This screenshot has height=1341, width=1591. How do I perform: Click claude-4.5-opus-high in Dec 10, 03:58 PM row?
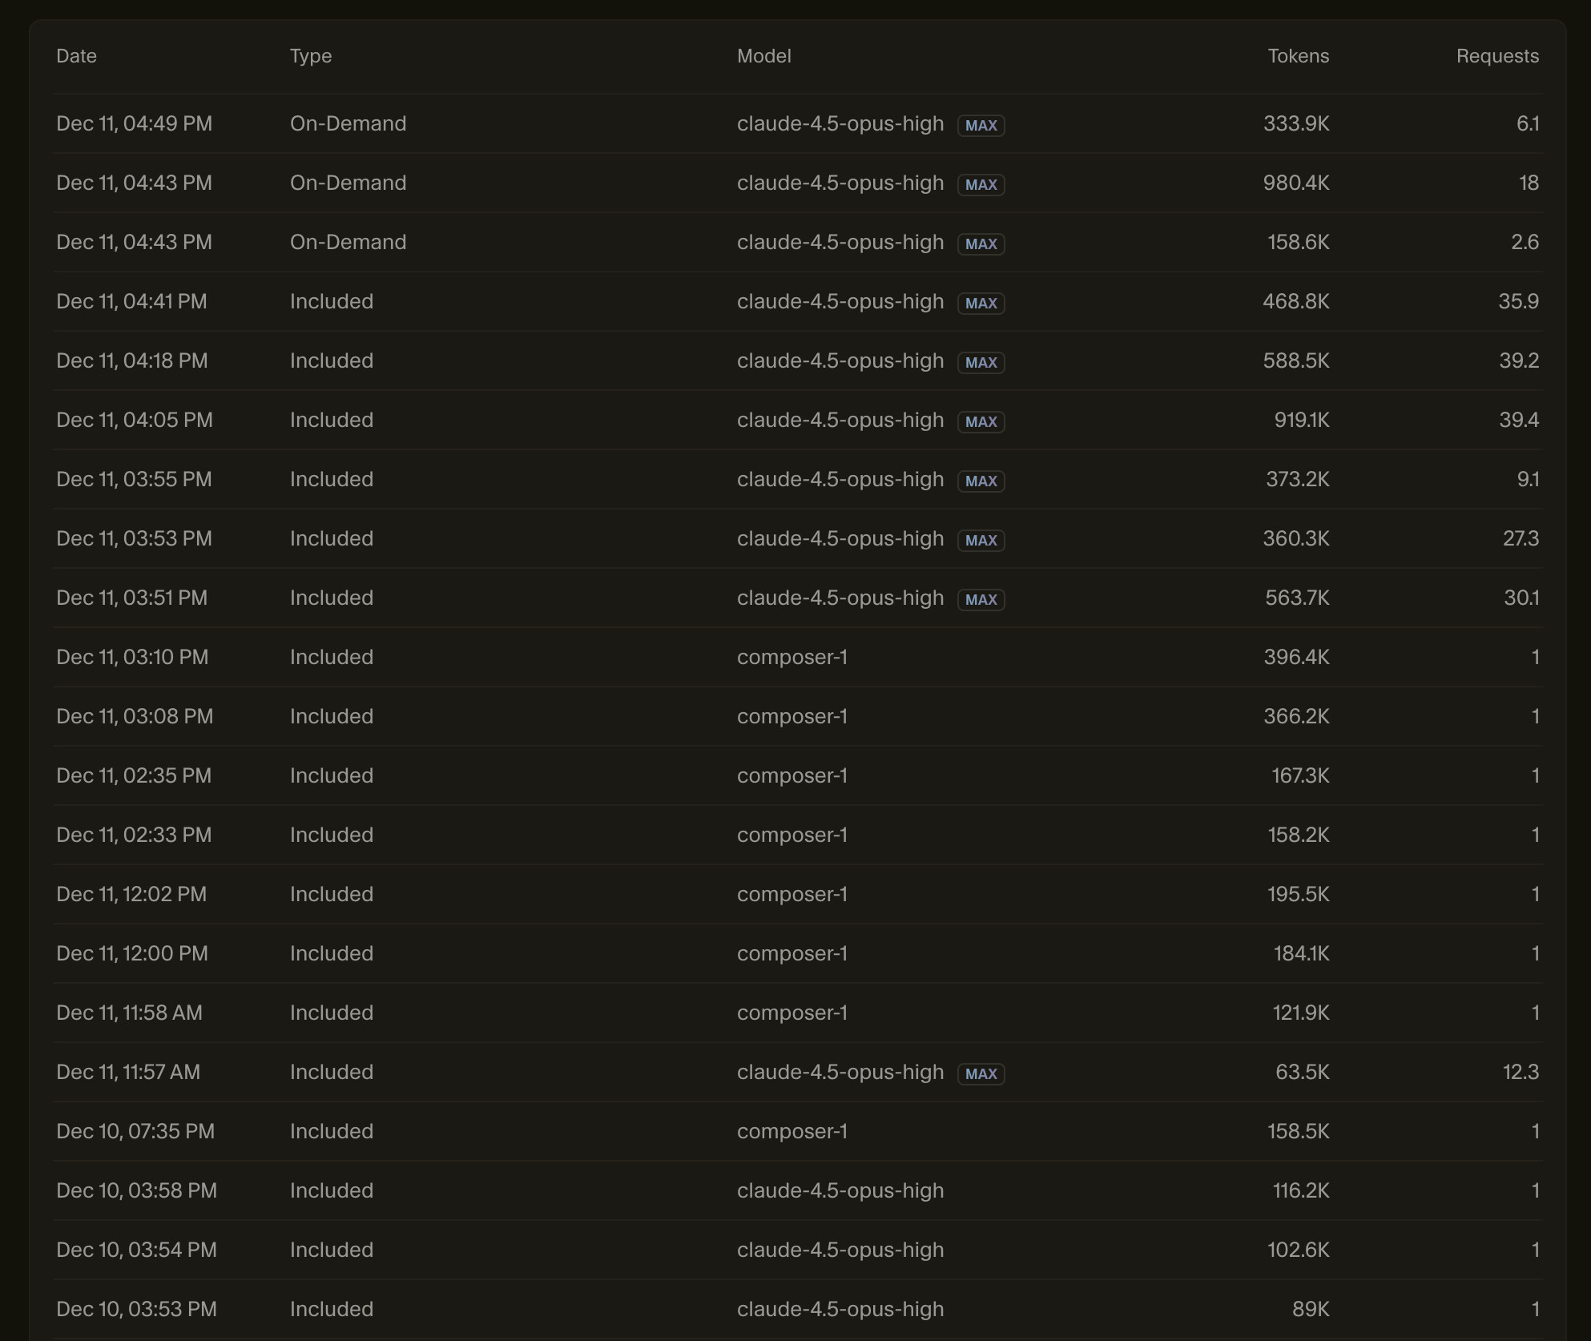coord(840,1190)
